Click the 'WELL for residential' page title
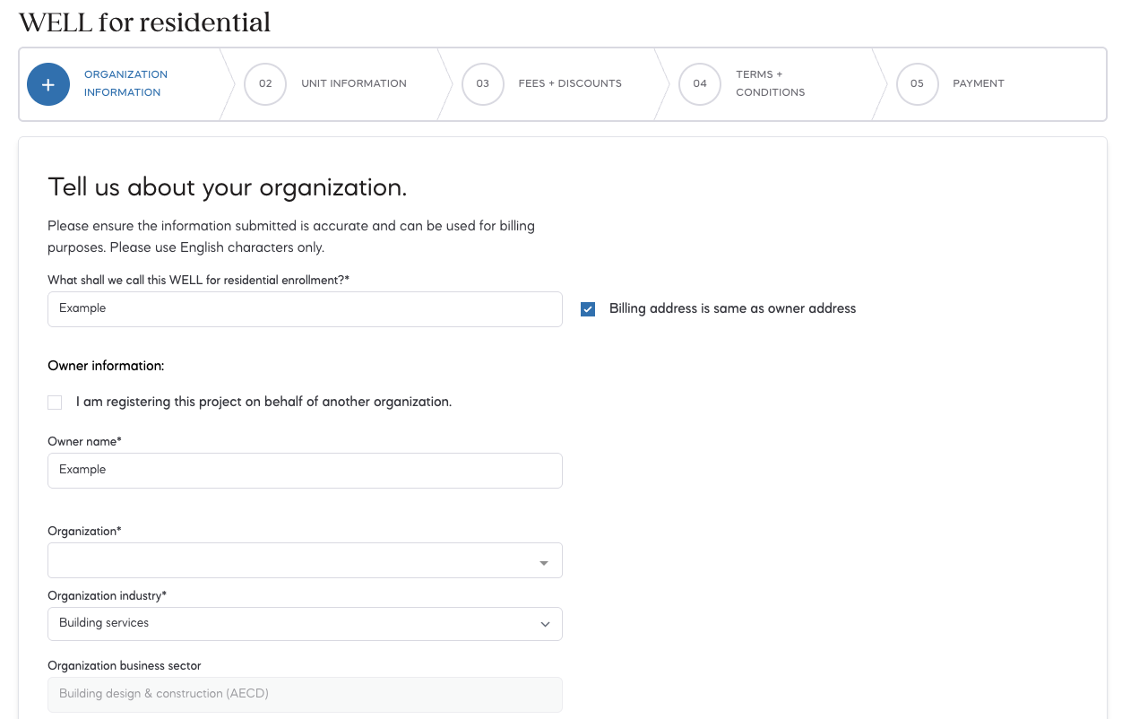The image size is (1122, 719). [x=145, y=22]
